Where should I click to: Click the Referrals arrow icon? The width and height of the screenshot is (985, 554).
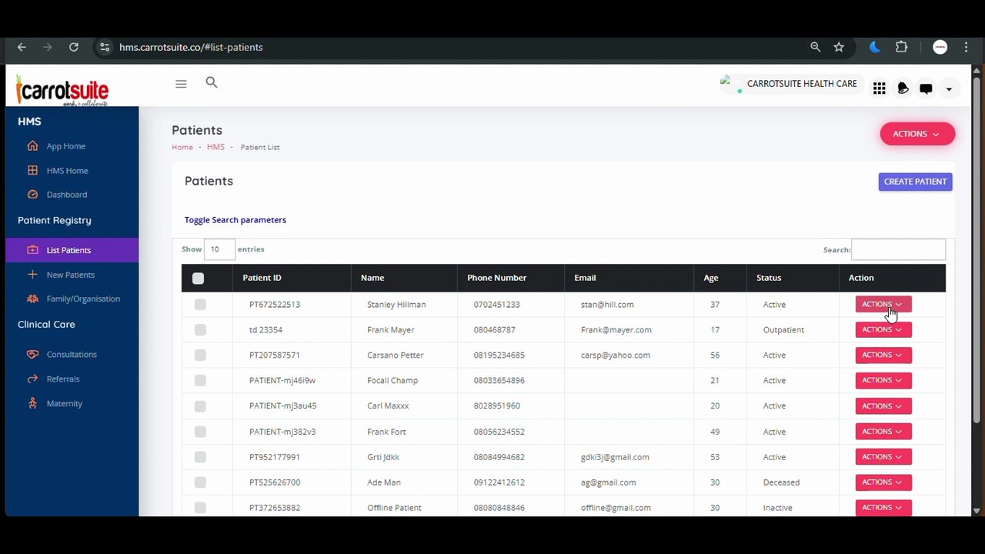[x=32, y=379]
